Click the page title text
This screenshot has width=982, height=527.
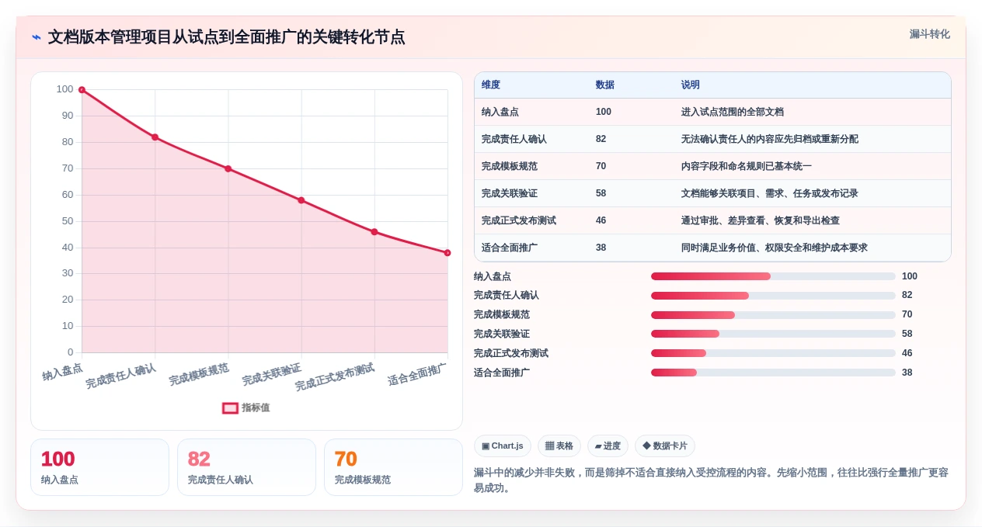[x=226, y=37]
